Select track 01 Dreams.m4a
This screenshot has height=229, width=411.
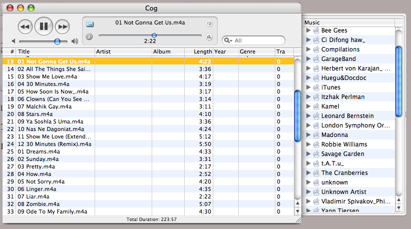click(148, 151)
